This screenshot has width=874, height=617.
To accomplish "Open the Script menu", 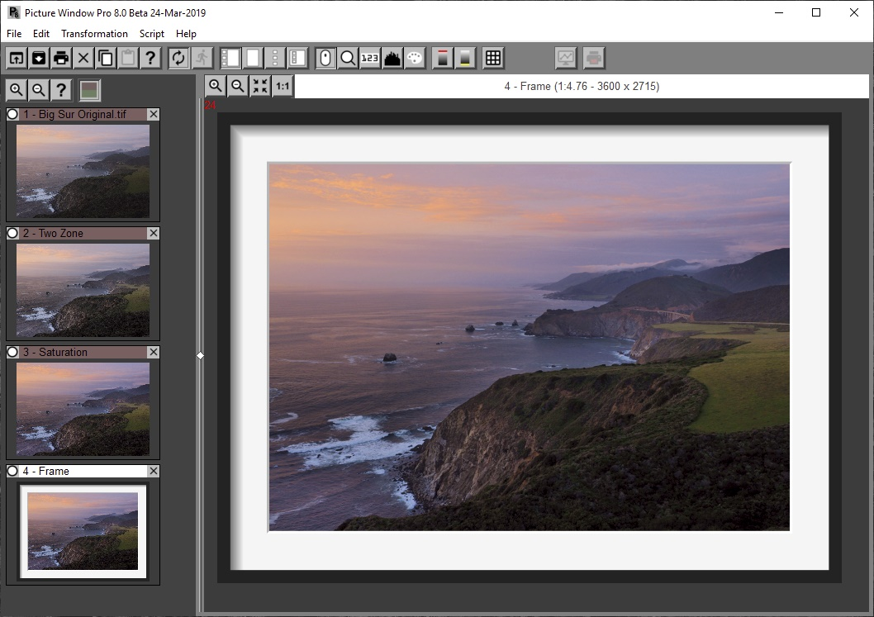I will 152,34.
